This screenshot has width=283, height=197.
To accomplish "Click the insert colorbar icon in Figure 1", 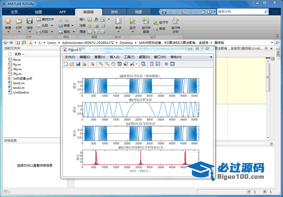I will [x=152, y=64].
